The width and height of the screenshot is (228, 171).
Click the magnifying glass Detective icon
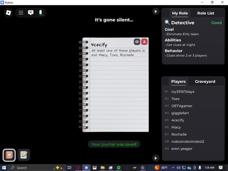pos(167,22)
